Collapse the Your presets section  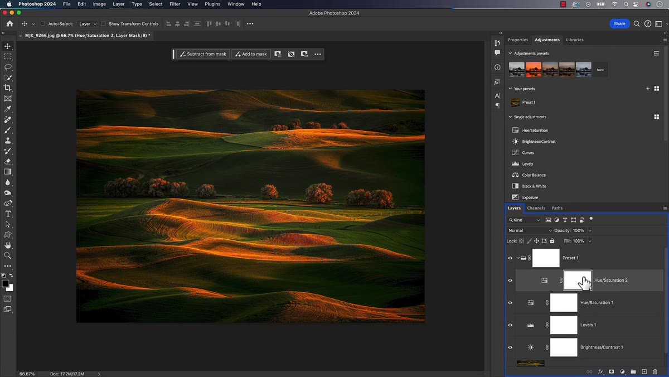point(510,89)
